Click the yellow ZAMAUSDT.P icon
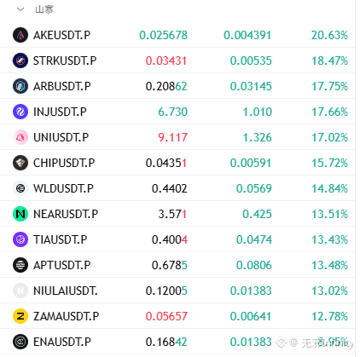Screen dimensions: 360x357 point(20,316)
